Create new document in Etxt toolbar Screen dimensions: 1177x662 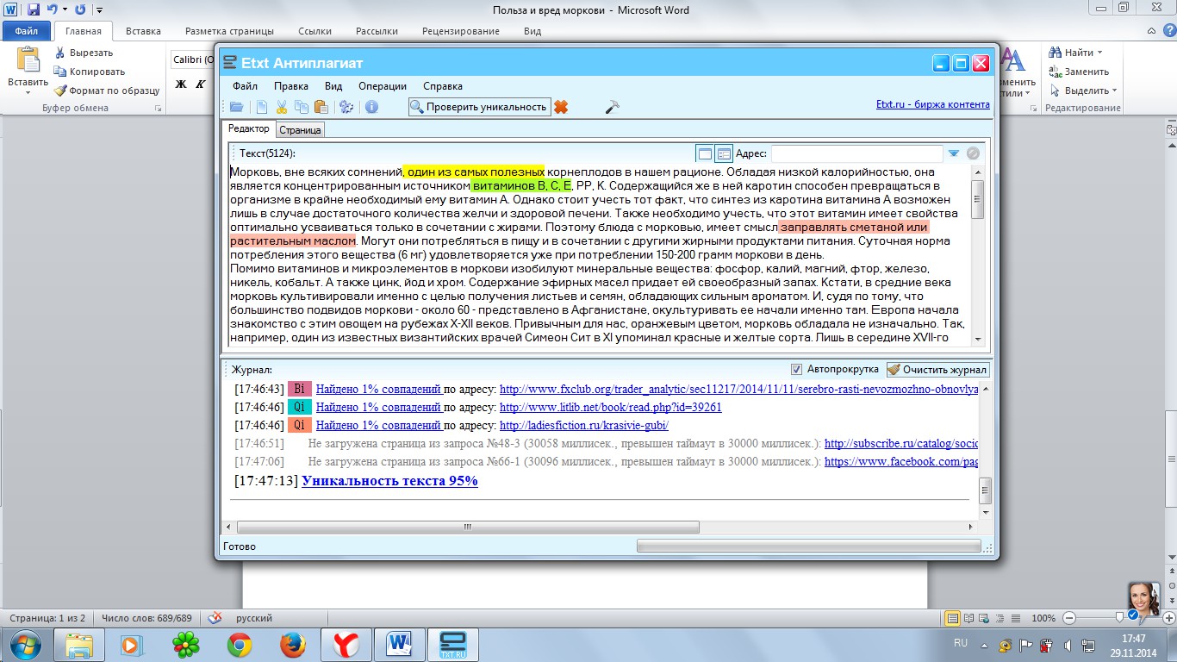[x=262, y=107]
